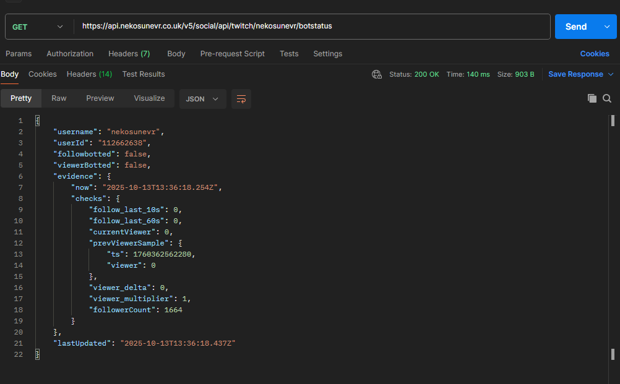Image resolution: width=620 pixels, height=384 pixels.
Task: Open the GET method dropdown
Action: (38, 27)
